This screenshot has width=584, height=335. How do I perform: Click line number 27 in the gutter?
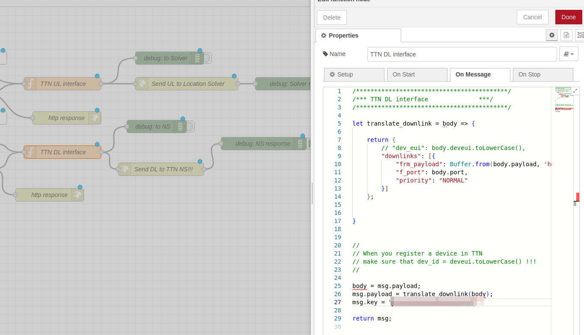tap(337, 302)
